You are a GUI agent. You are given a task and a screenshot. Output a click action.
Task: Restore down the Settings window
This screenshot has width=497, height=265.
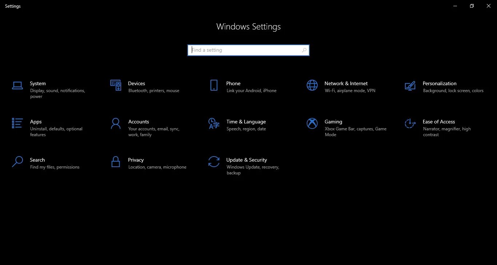(x=472, y=6)
